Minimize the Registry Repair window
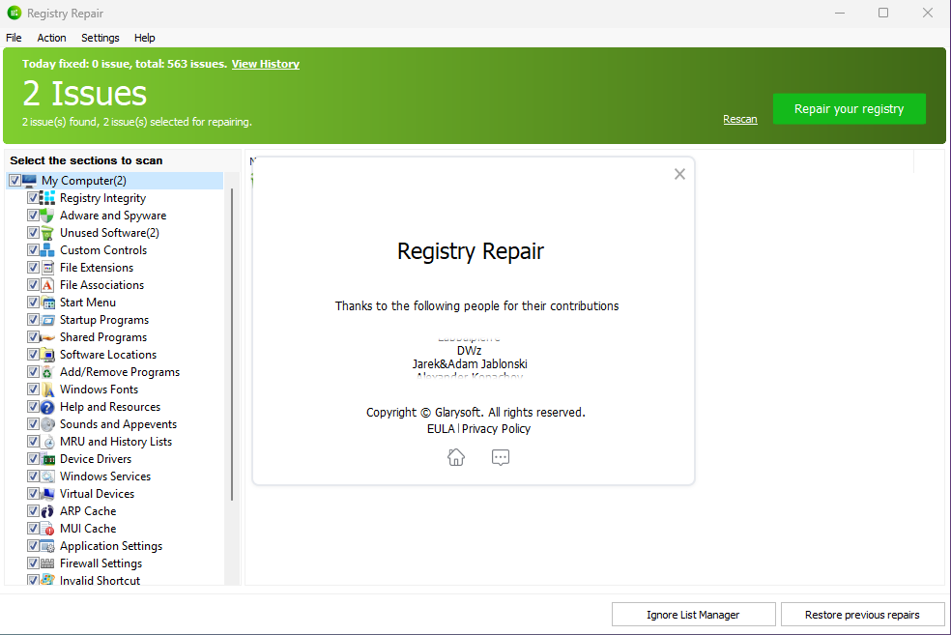 click(x=840, y=13)
